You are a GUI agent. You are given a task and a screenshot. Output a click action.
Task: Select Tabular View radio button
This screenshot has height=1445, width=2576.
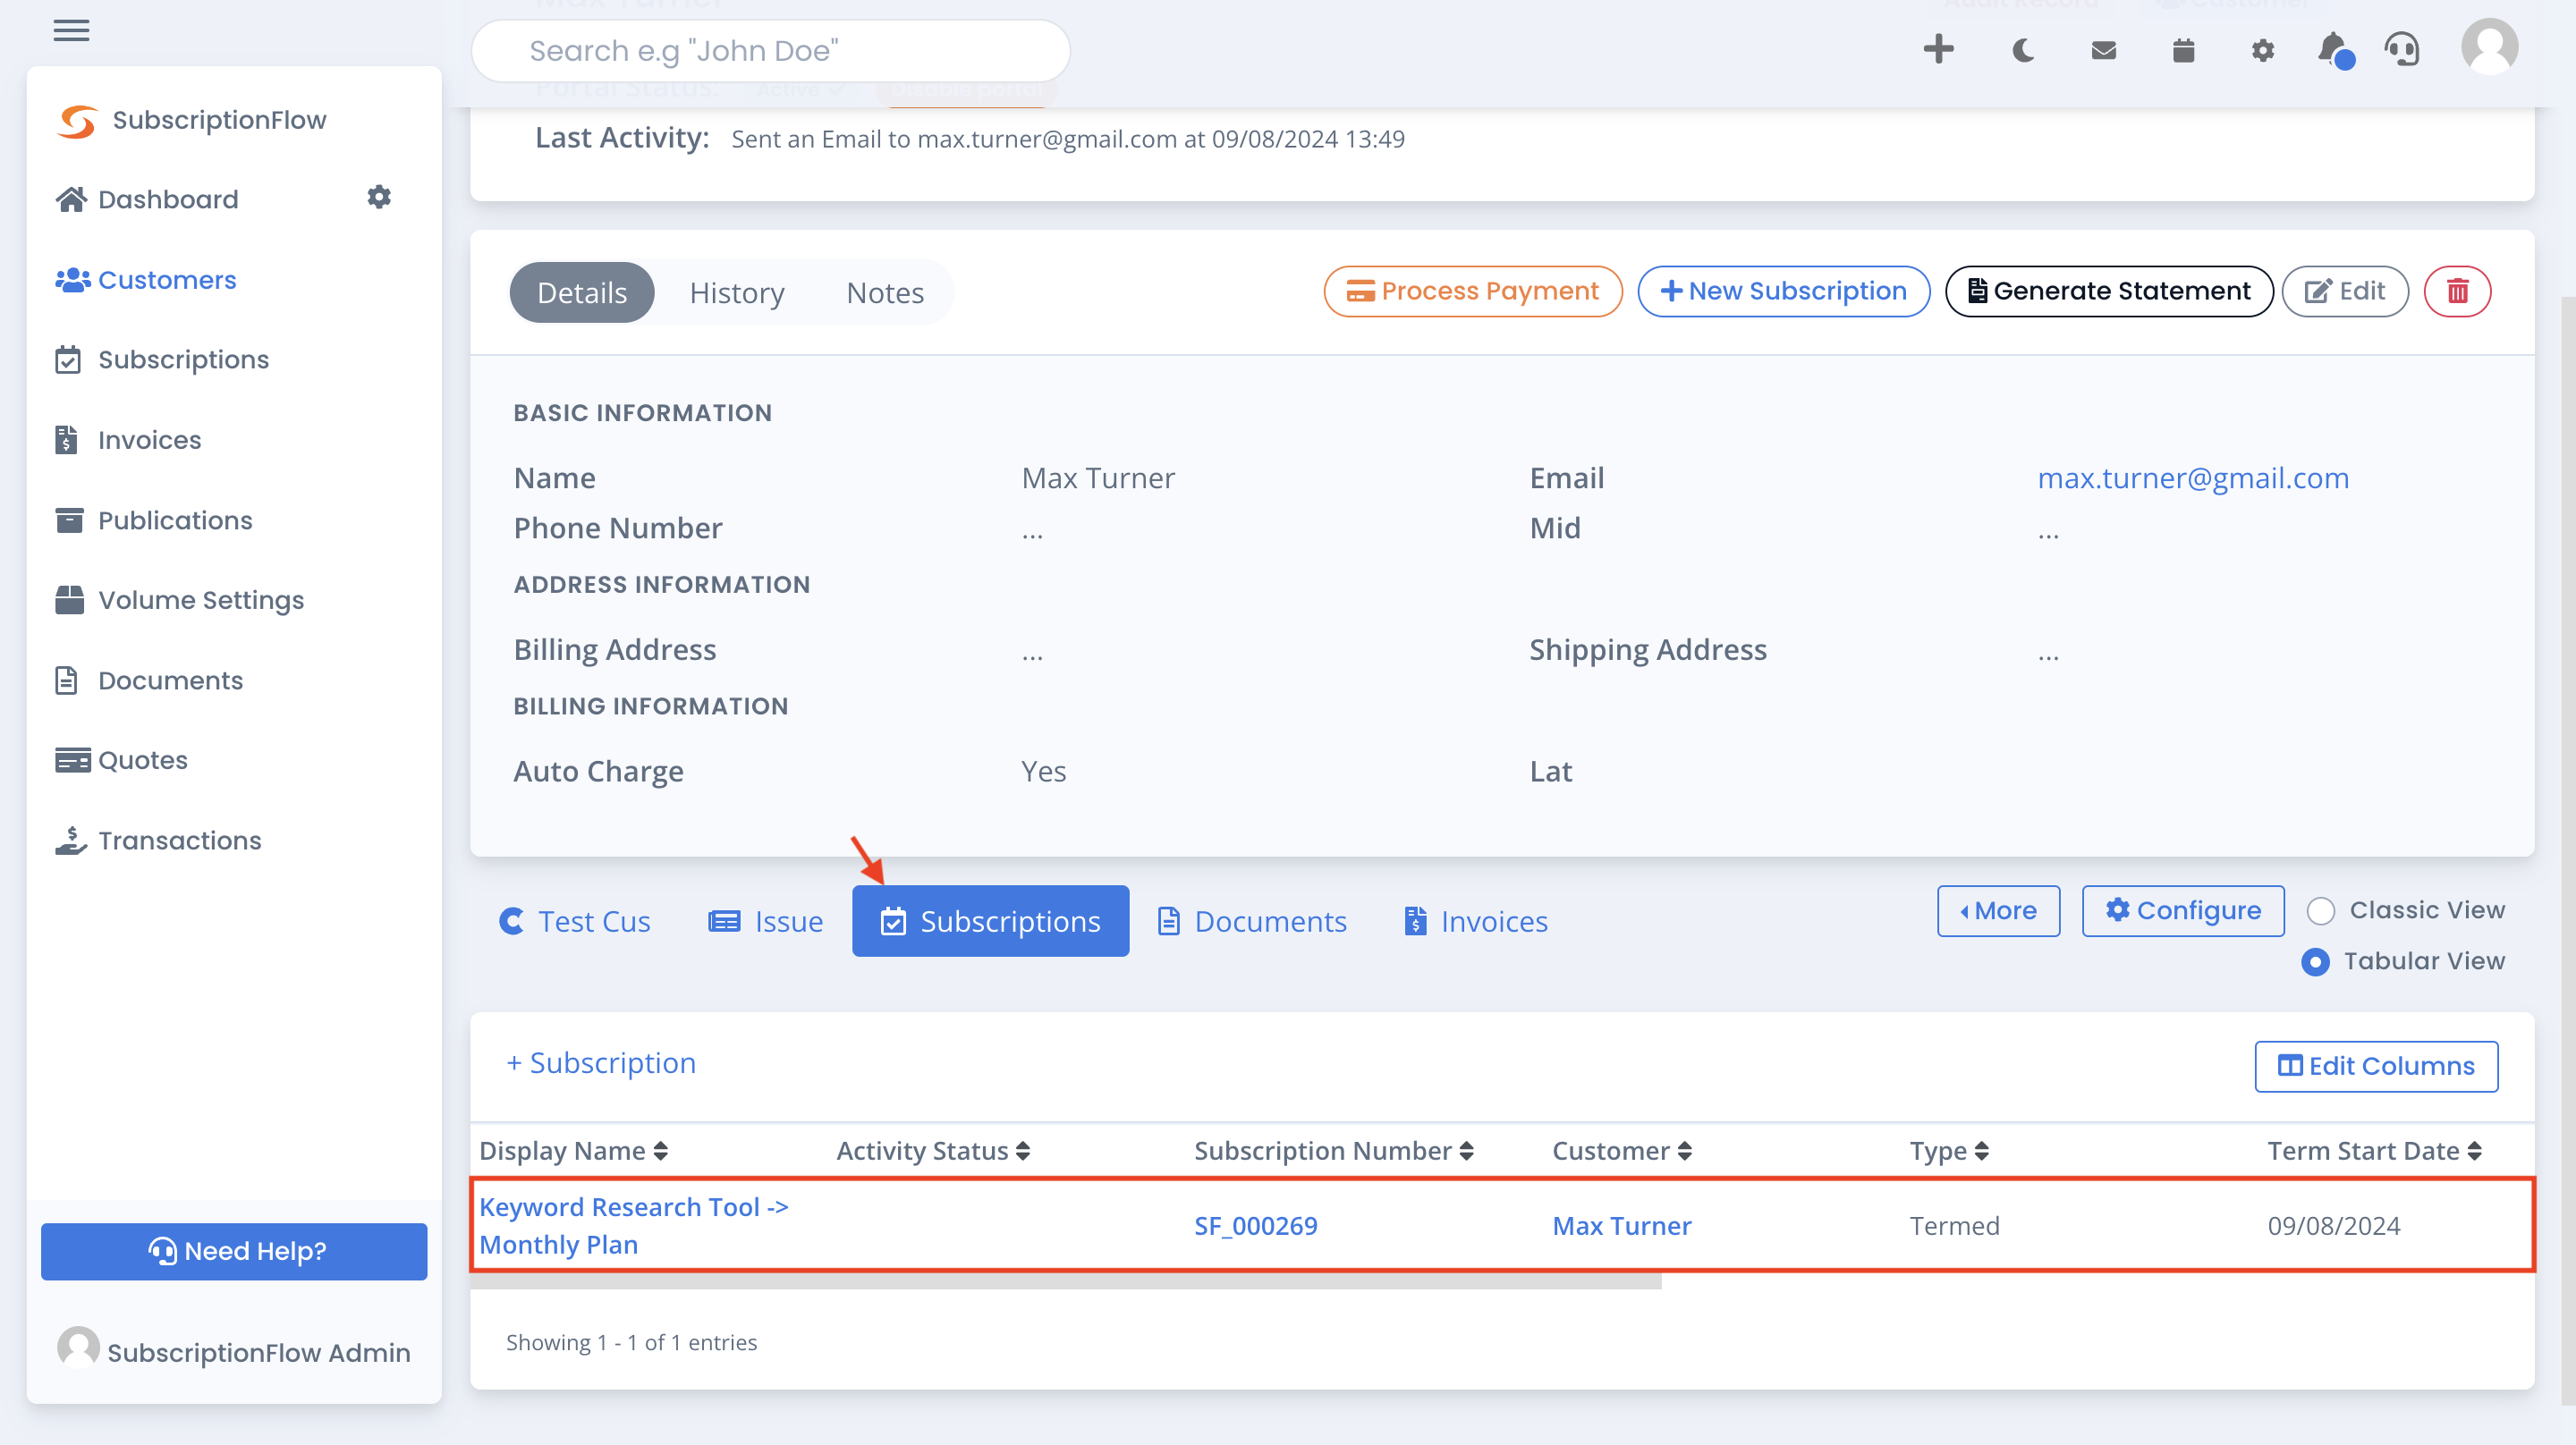point(2315,961)
